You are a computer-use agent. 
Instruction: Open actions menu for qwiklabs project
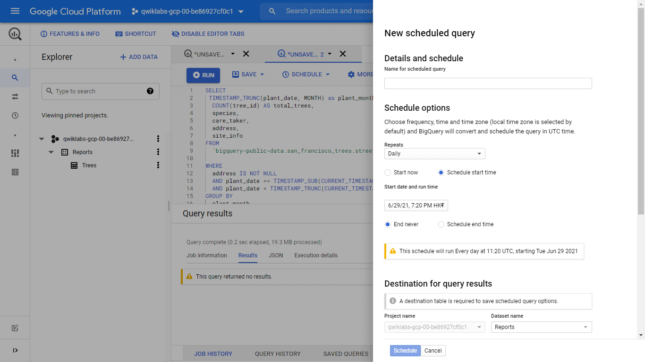158,139
